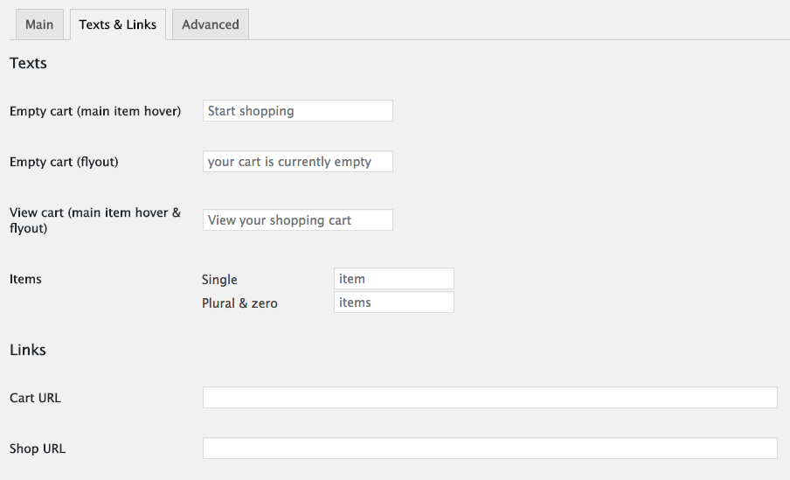
Task: Click the 'Plural & zero' label
Action: [239, 303]
